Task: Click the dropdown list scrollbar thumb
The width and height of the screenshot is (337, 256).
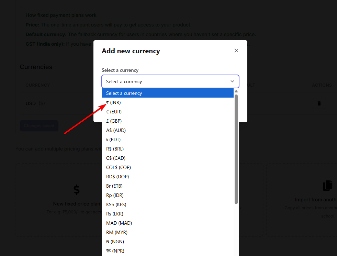Action: tap(236, 148)
